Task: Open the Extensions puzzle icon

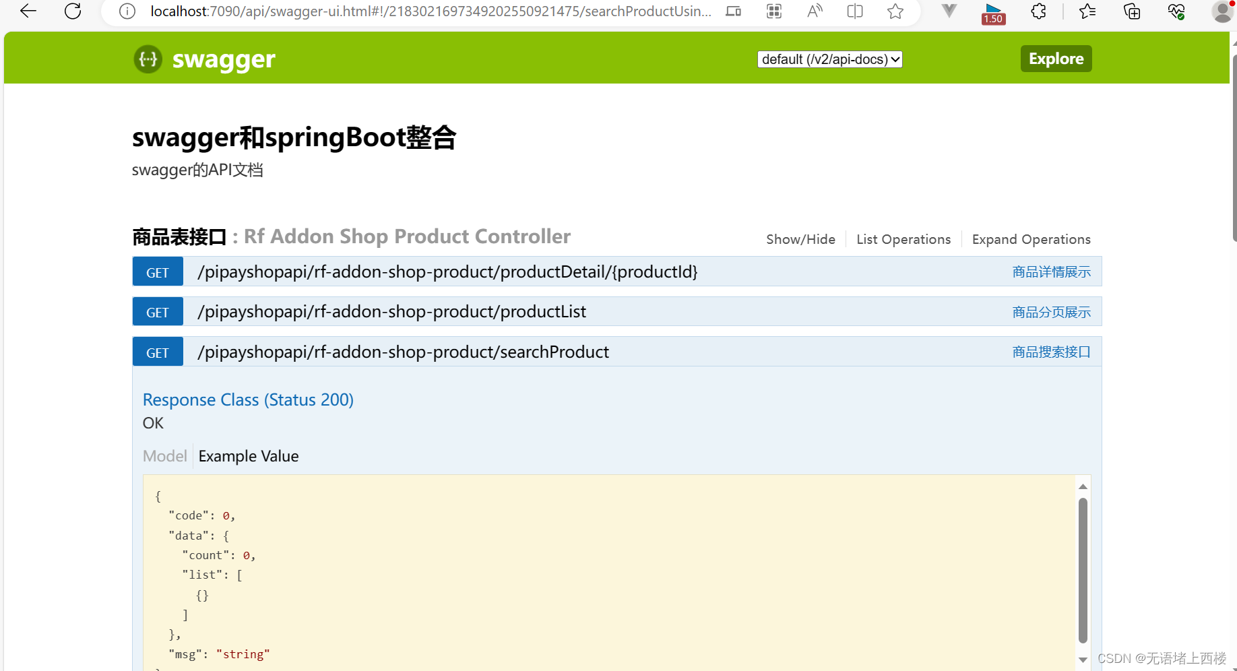Action: coord(1039,11)
